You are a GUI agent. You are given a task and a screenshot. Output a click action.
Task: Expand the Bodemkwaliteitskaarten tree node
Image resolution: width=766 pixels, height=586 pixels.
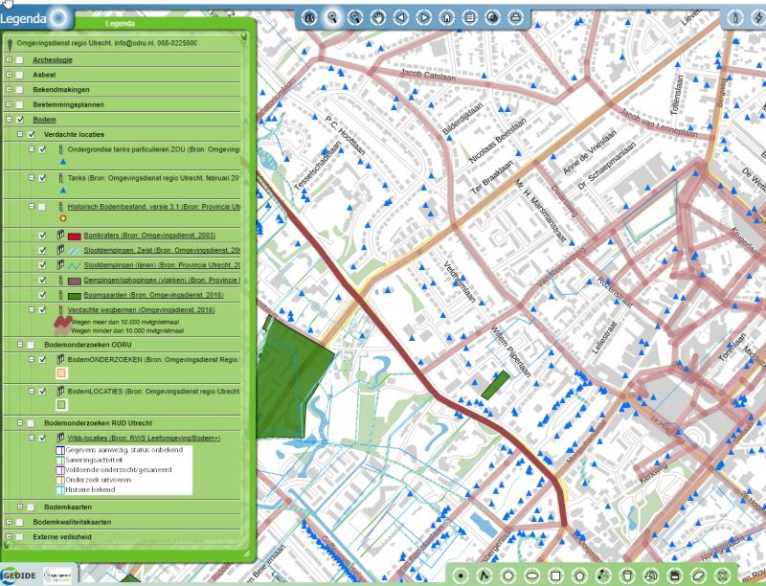pos(9,522)
